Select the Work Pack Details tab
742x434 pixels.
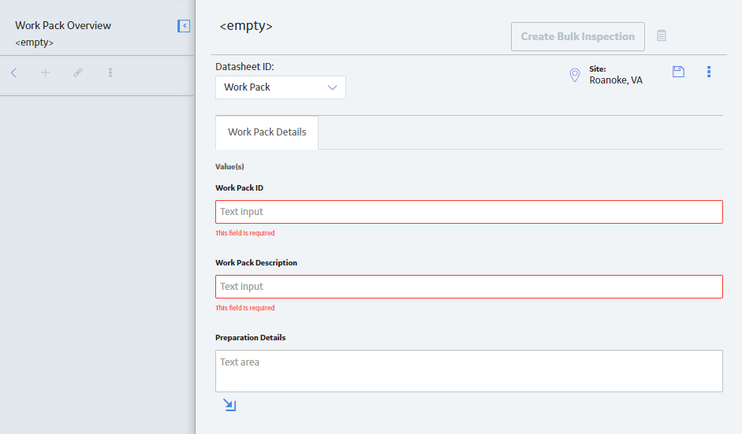point(267,132)
